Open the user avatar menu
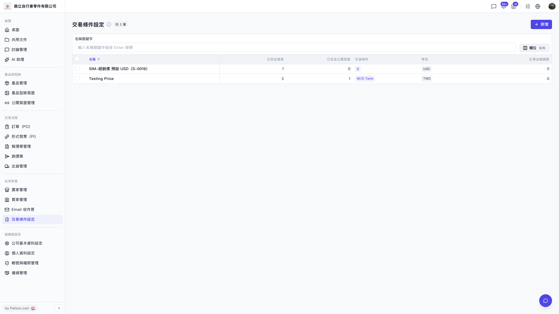This screenshot has width=559, height=314. pos(552,6)
